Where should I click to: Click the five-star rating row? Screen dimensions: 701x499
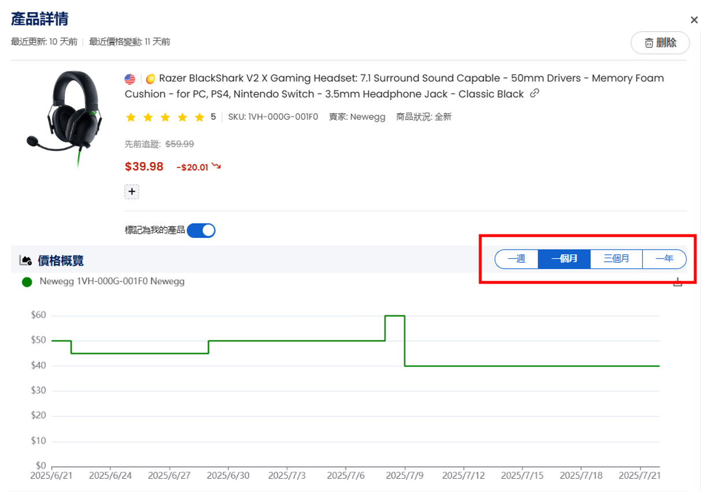[165, 117]
